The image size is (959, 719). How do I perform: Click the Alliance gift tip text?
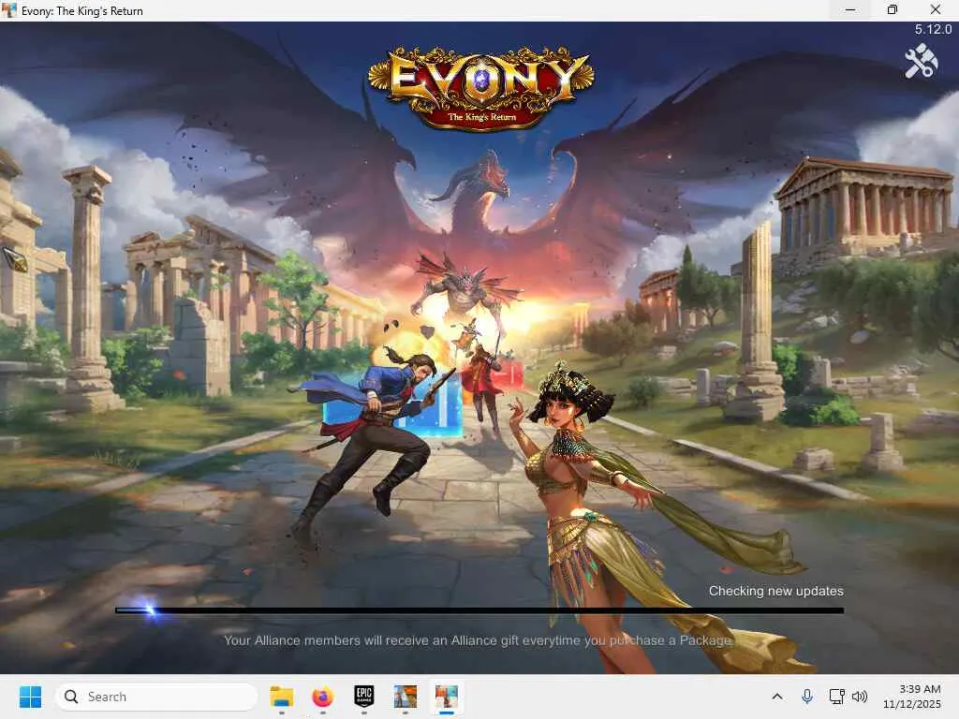pos(479,640)
